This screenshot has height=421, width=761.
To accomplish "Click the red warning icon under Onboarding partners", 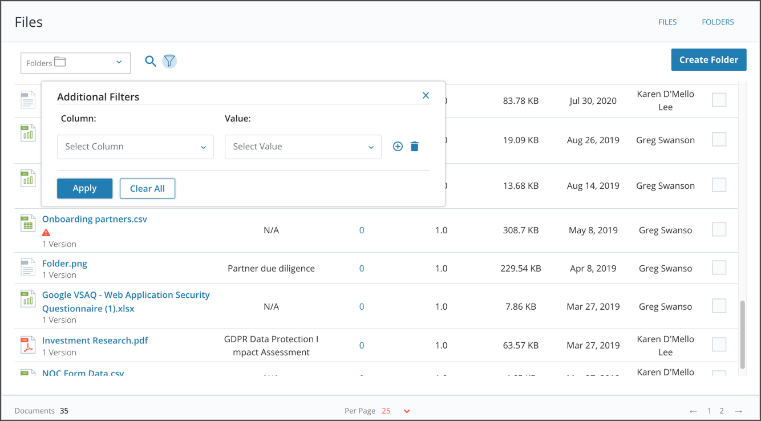I will 46,233.
